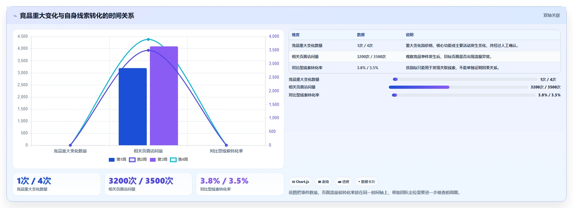Toggle the 第1周 legend entry
Viewport: 573px width, 208px height.
(118, 159)
